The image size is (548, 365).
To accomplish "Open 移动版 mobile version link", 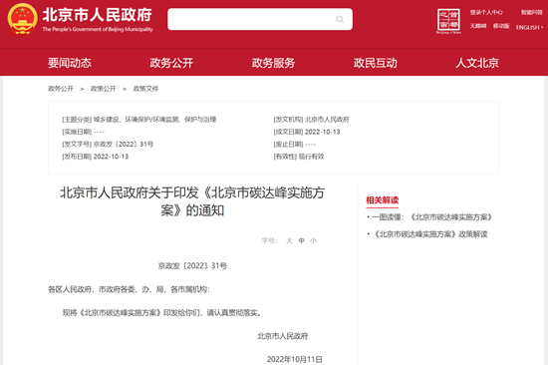I will point(501,26).
